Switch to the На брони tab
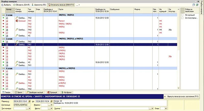The height and width of the screenshot is (111, 204). (x=66, y=92)
